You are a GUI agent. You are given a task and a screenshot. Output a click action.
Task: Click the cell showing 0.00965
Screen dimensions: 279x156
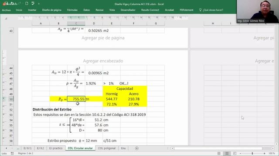tap(94, 73)
